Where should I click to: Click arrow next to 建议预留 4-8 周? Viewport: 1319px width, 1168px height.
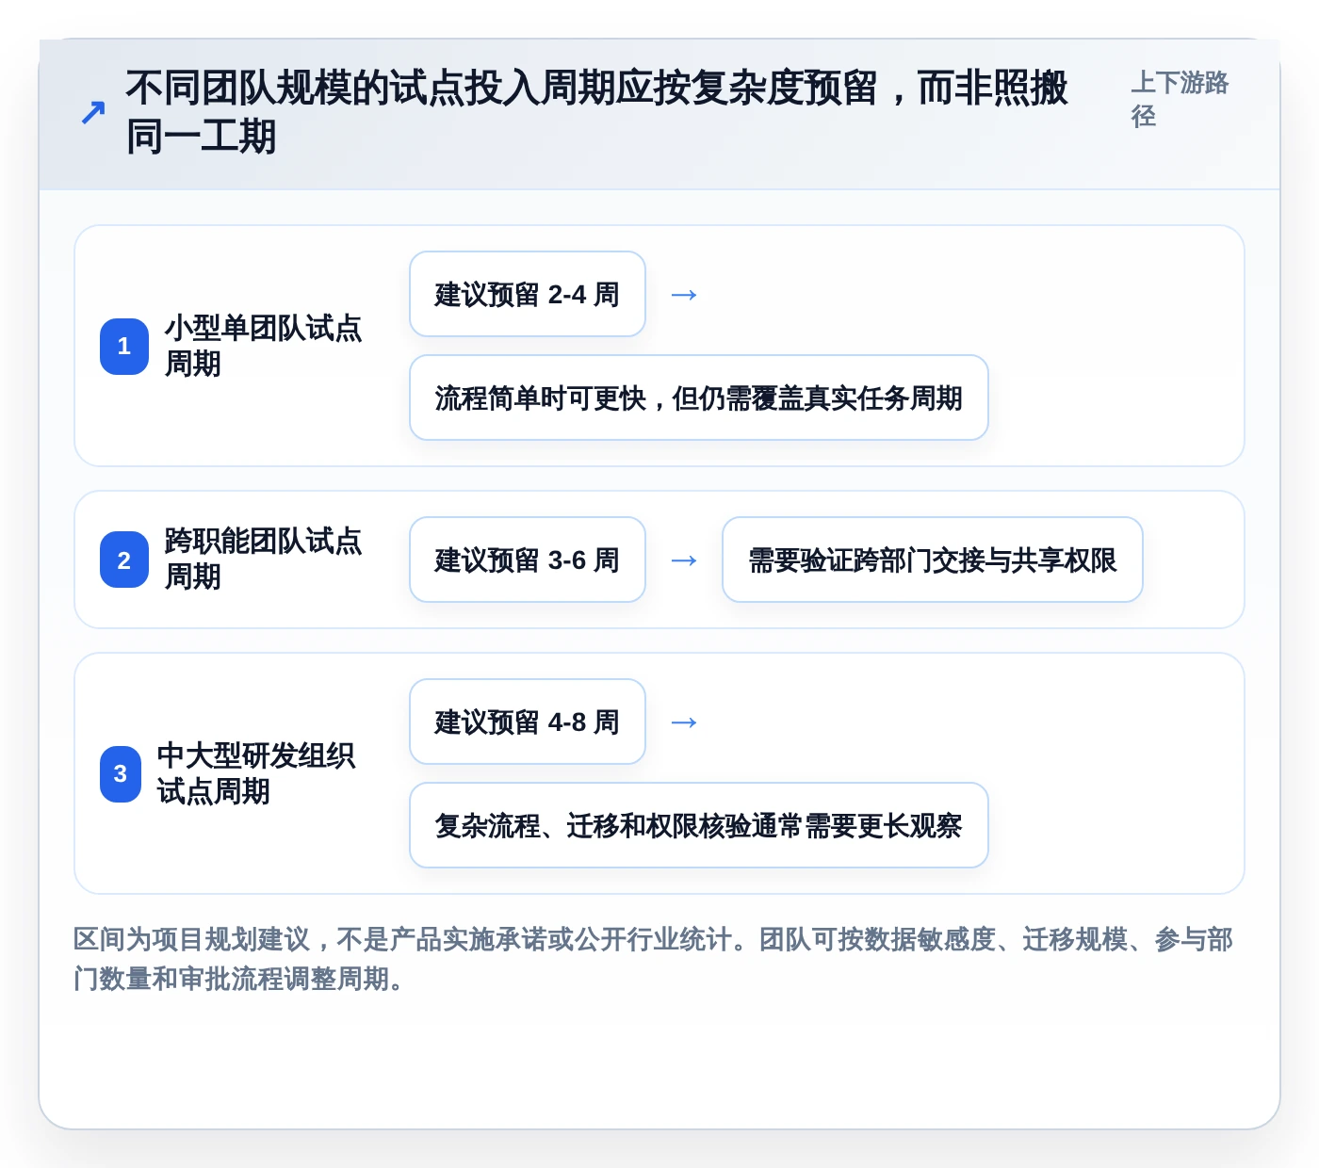coord(684,722)
